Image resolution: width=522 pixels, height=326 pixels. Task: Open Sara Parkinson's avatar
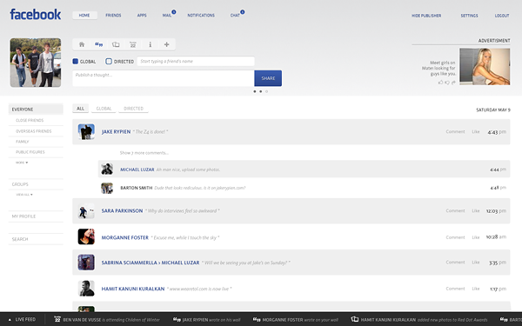86,211
